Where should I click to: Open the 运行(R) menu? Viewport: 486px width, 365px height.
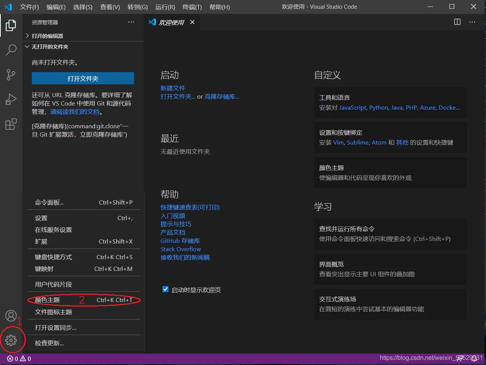(165, 7)
